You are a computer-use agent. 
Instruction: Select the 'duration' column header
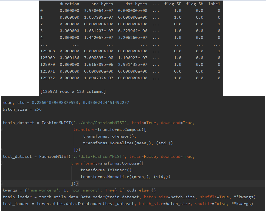pos(69,4)
